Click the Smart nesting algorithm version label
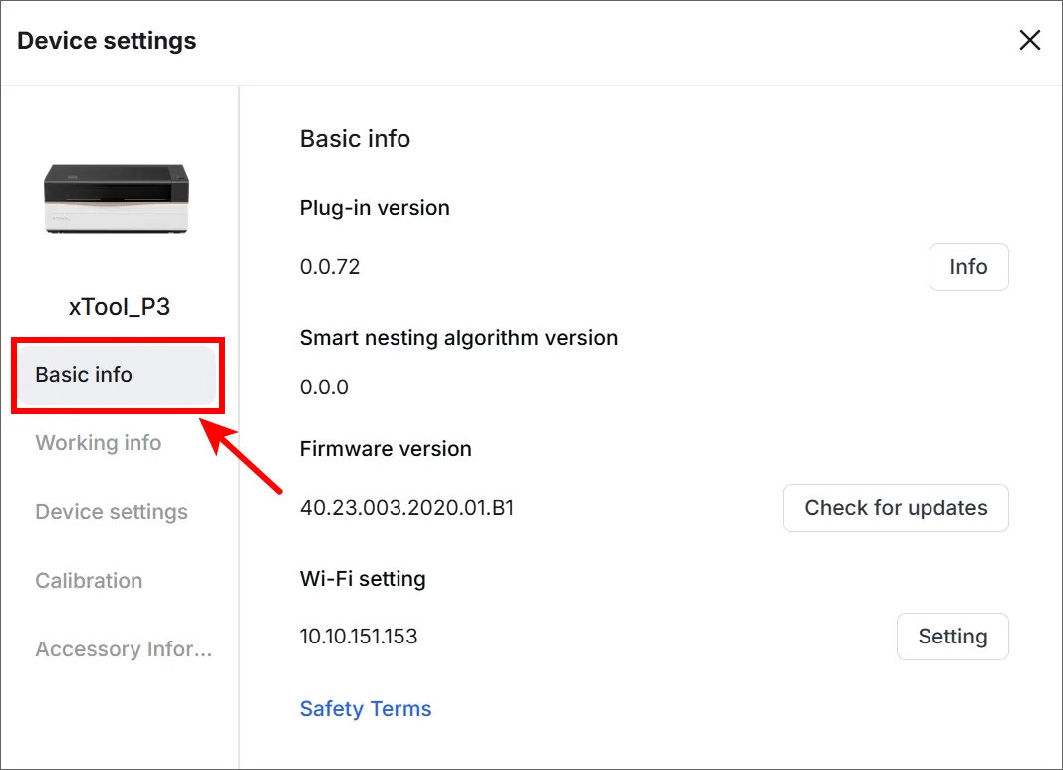This screenshot has width=1063, height=770. pyautogui.click(x=459, y=338)
